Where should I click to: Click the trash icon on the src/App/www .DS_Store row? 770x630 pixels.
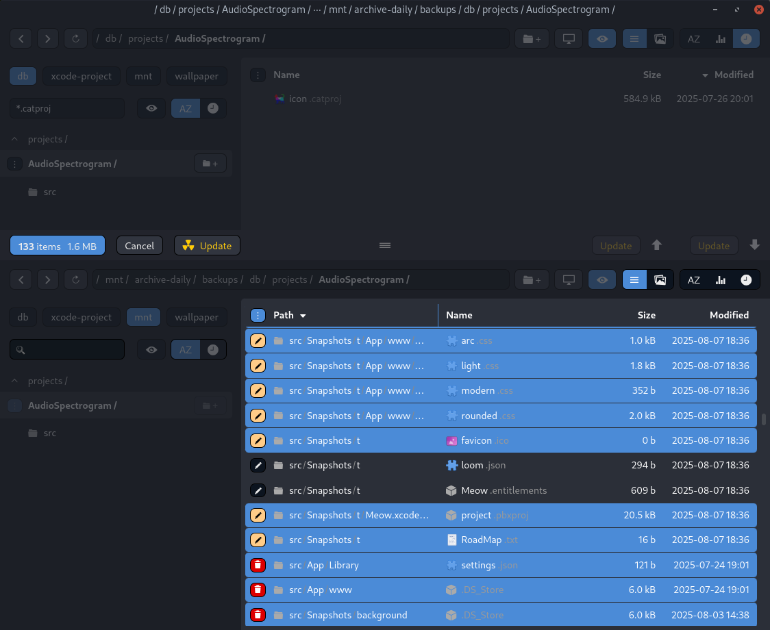(258, 590)
